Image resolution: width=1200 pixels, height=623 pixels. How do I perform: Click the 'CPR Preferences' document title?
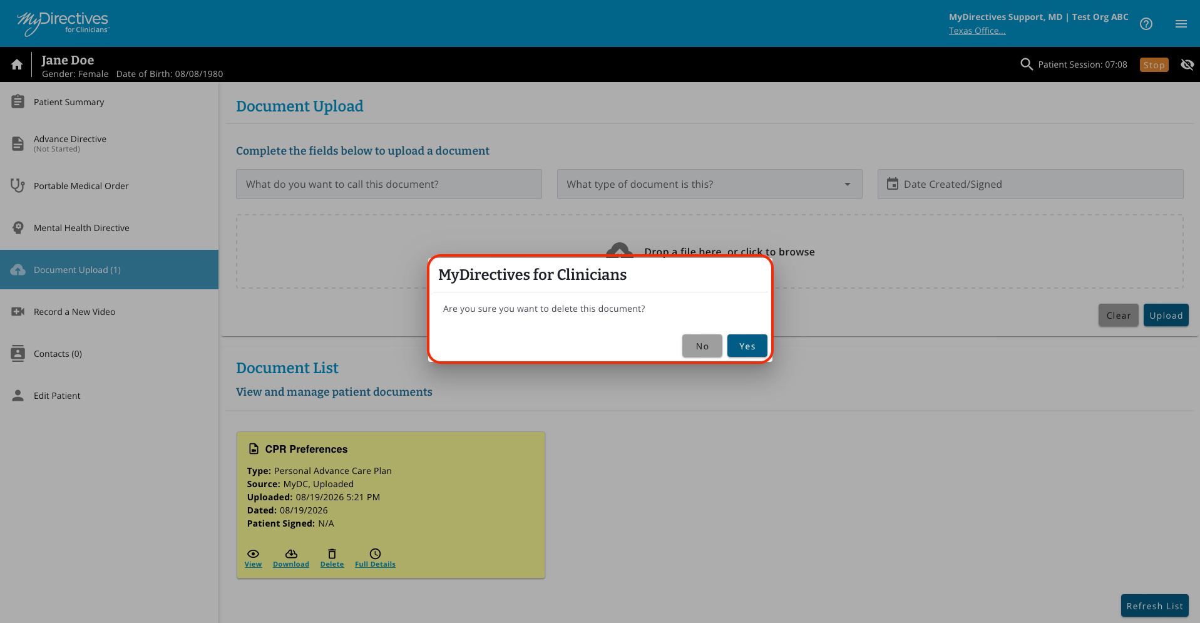(x=306, y=449)
